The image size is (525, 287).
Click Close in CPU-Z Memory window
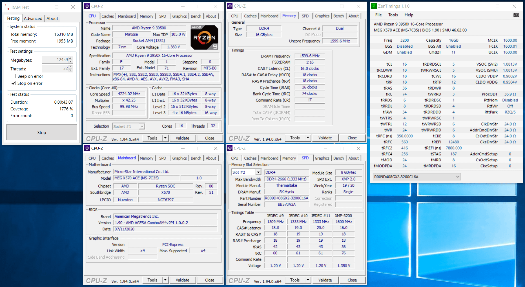click(x=352, y=138)
